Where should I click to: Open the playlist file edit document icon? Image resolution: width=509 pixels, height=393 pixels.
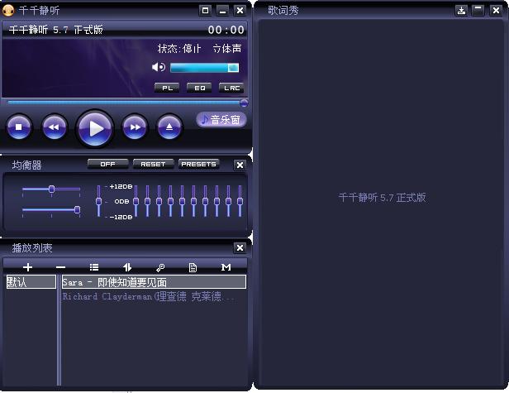coord(193,267)
